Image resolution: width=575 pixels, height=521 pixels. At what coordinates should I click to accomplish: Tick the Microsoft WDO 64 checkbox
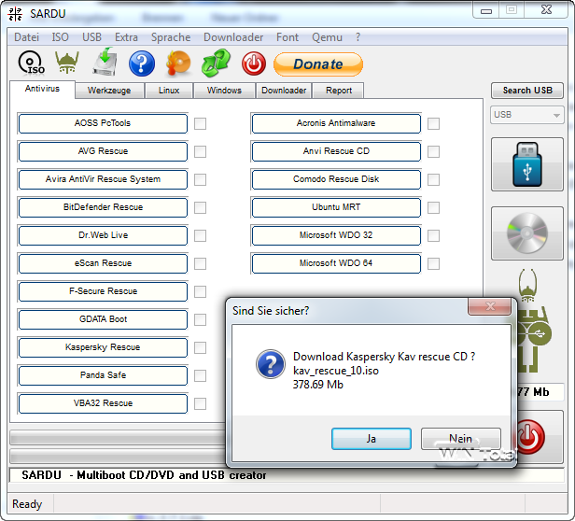pos(433,263)
